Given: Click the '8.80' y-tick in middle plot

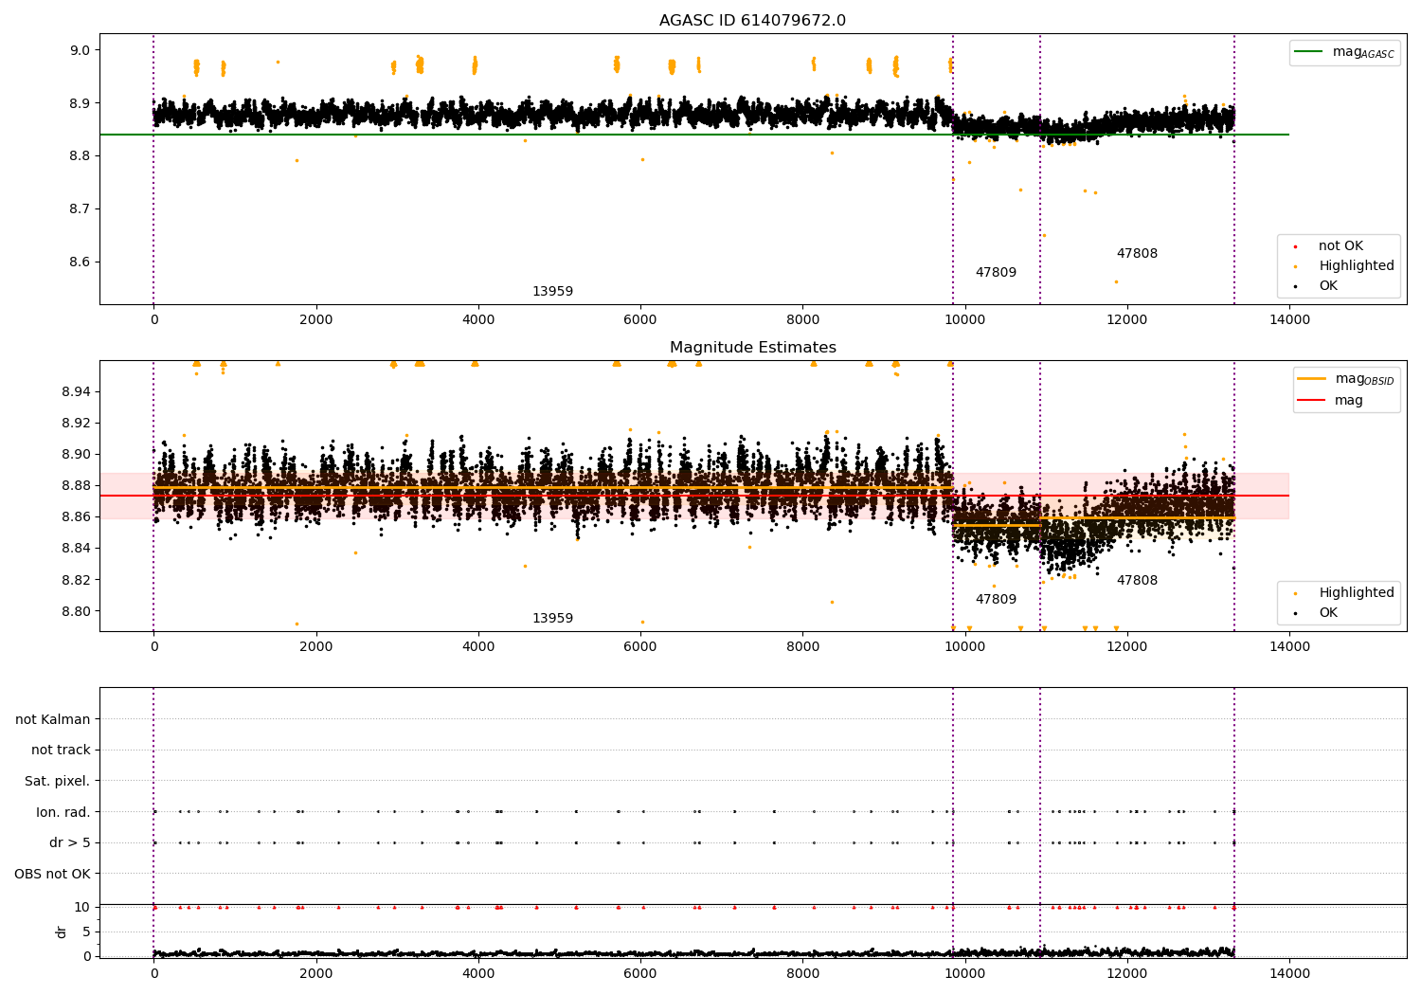Looking at the screenshot, I should [x=76, y=611].
